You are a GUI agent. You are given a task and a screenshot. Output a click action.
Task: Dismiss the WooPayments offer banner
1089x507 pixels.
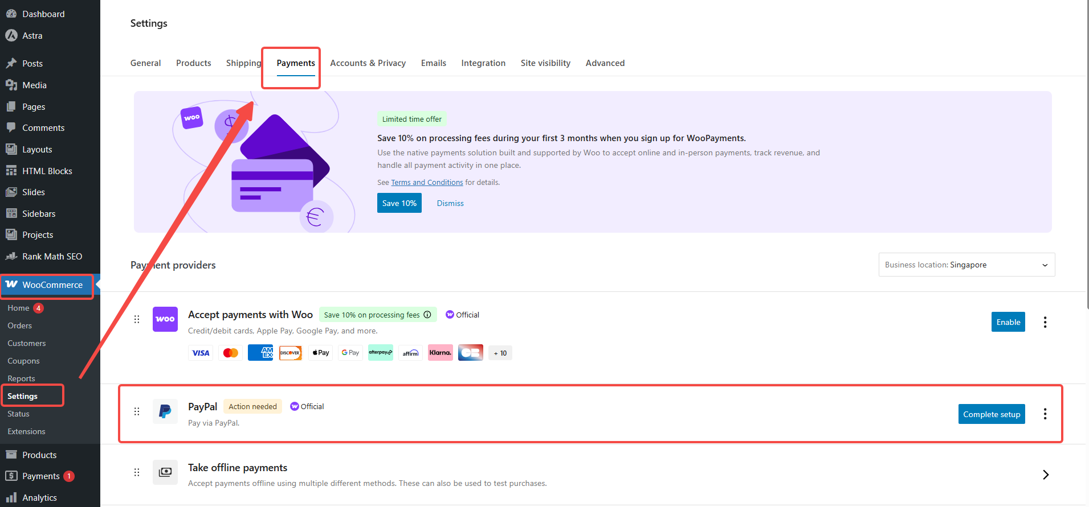tap(450, 203)
